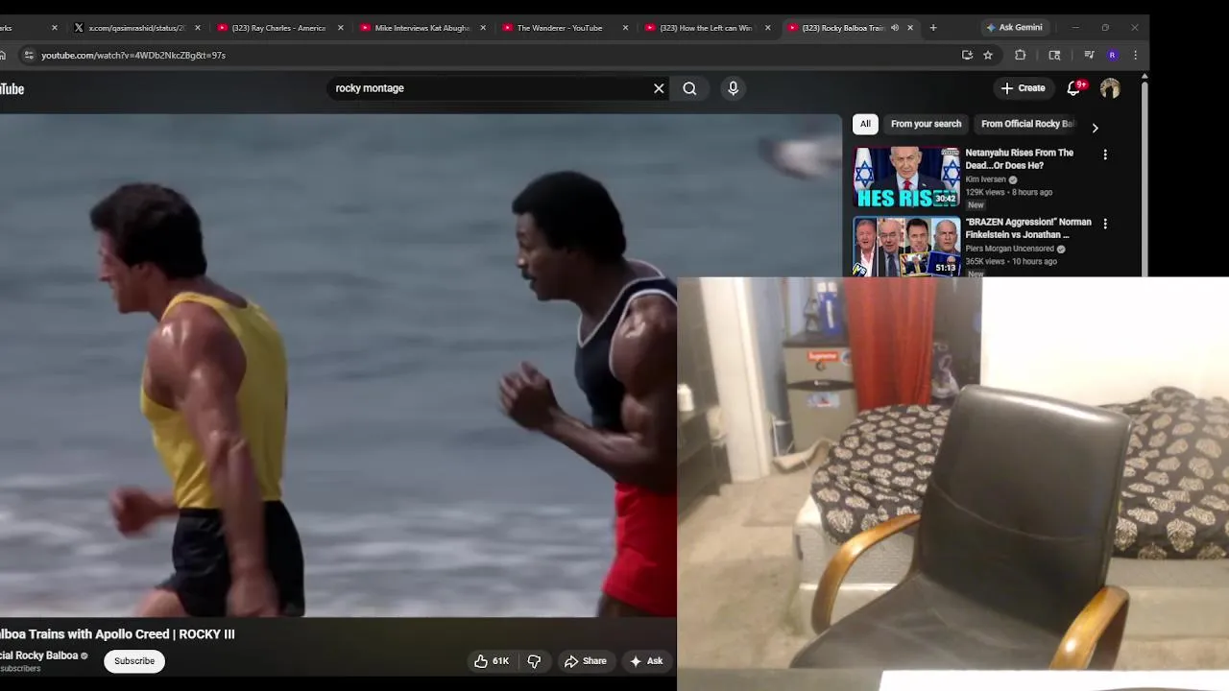
Task: Select the 'All' filter chip
Action: pos(865,124)
